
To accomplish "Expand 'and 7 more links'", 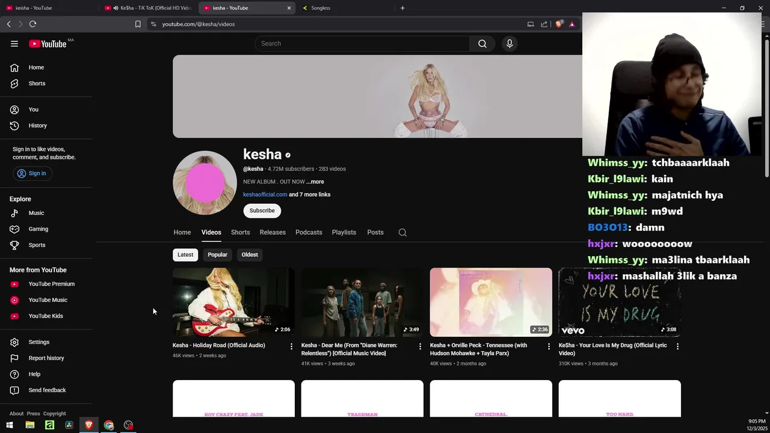I will tap(309, 194).
